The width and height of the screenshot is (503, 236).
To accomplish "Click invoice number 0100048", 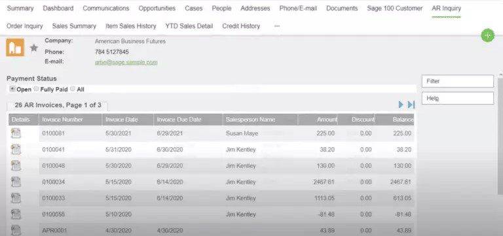I will (53, 166).
